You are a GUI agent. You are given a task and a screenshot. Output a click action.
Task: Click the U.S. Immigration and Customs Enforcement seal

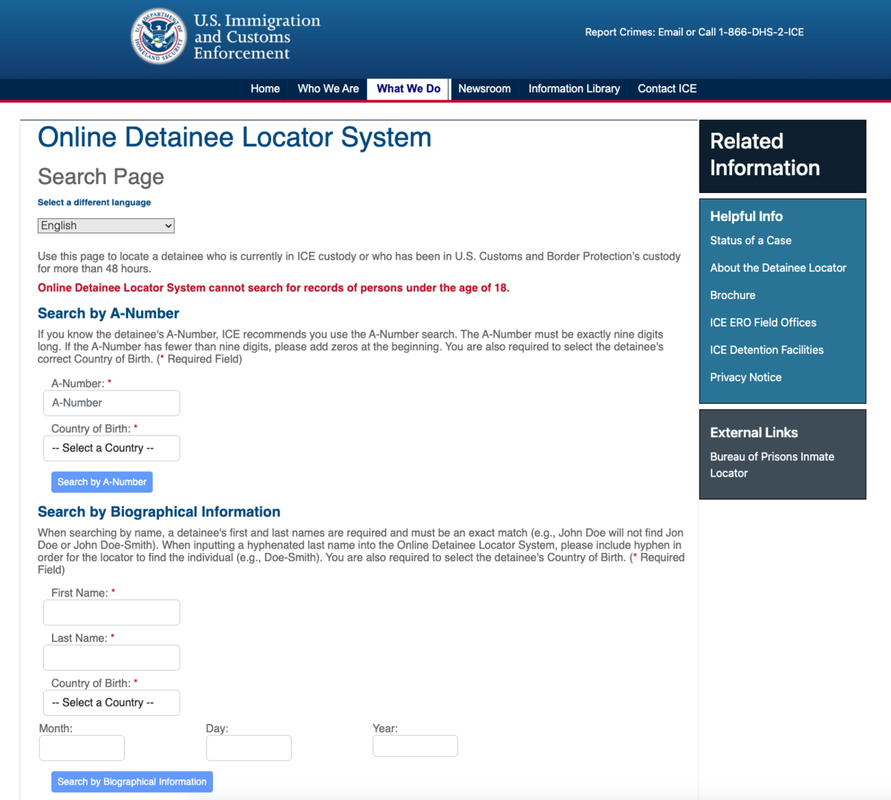(x=157, y=35)
